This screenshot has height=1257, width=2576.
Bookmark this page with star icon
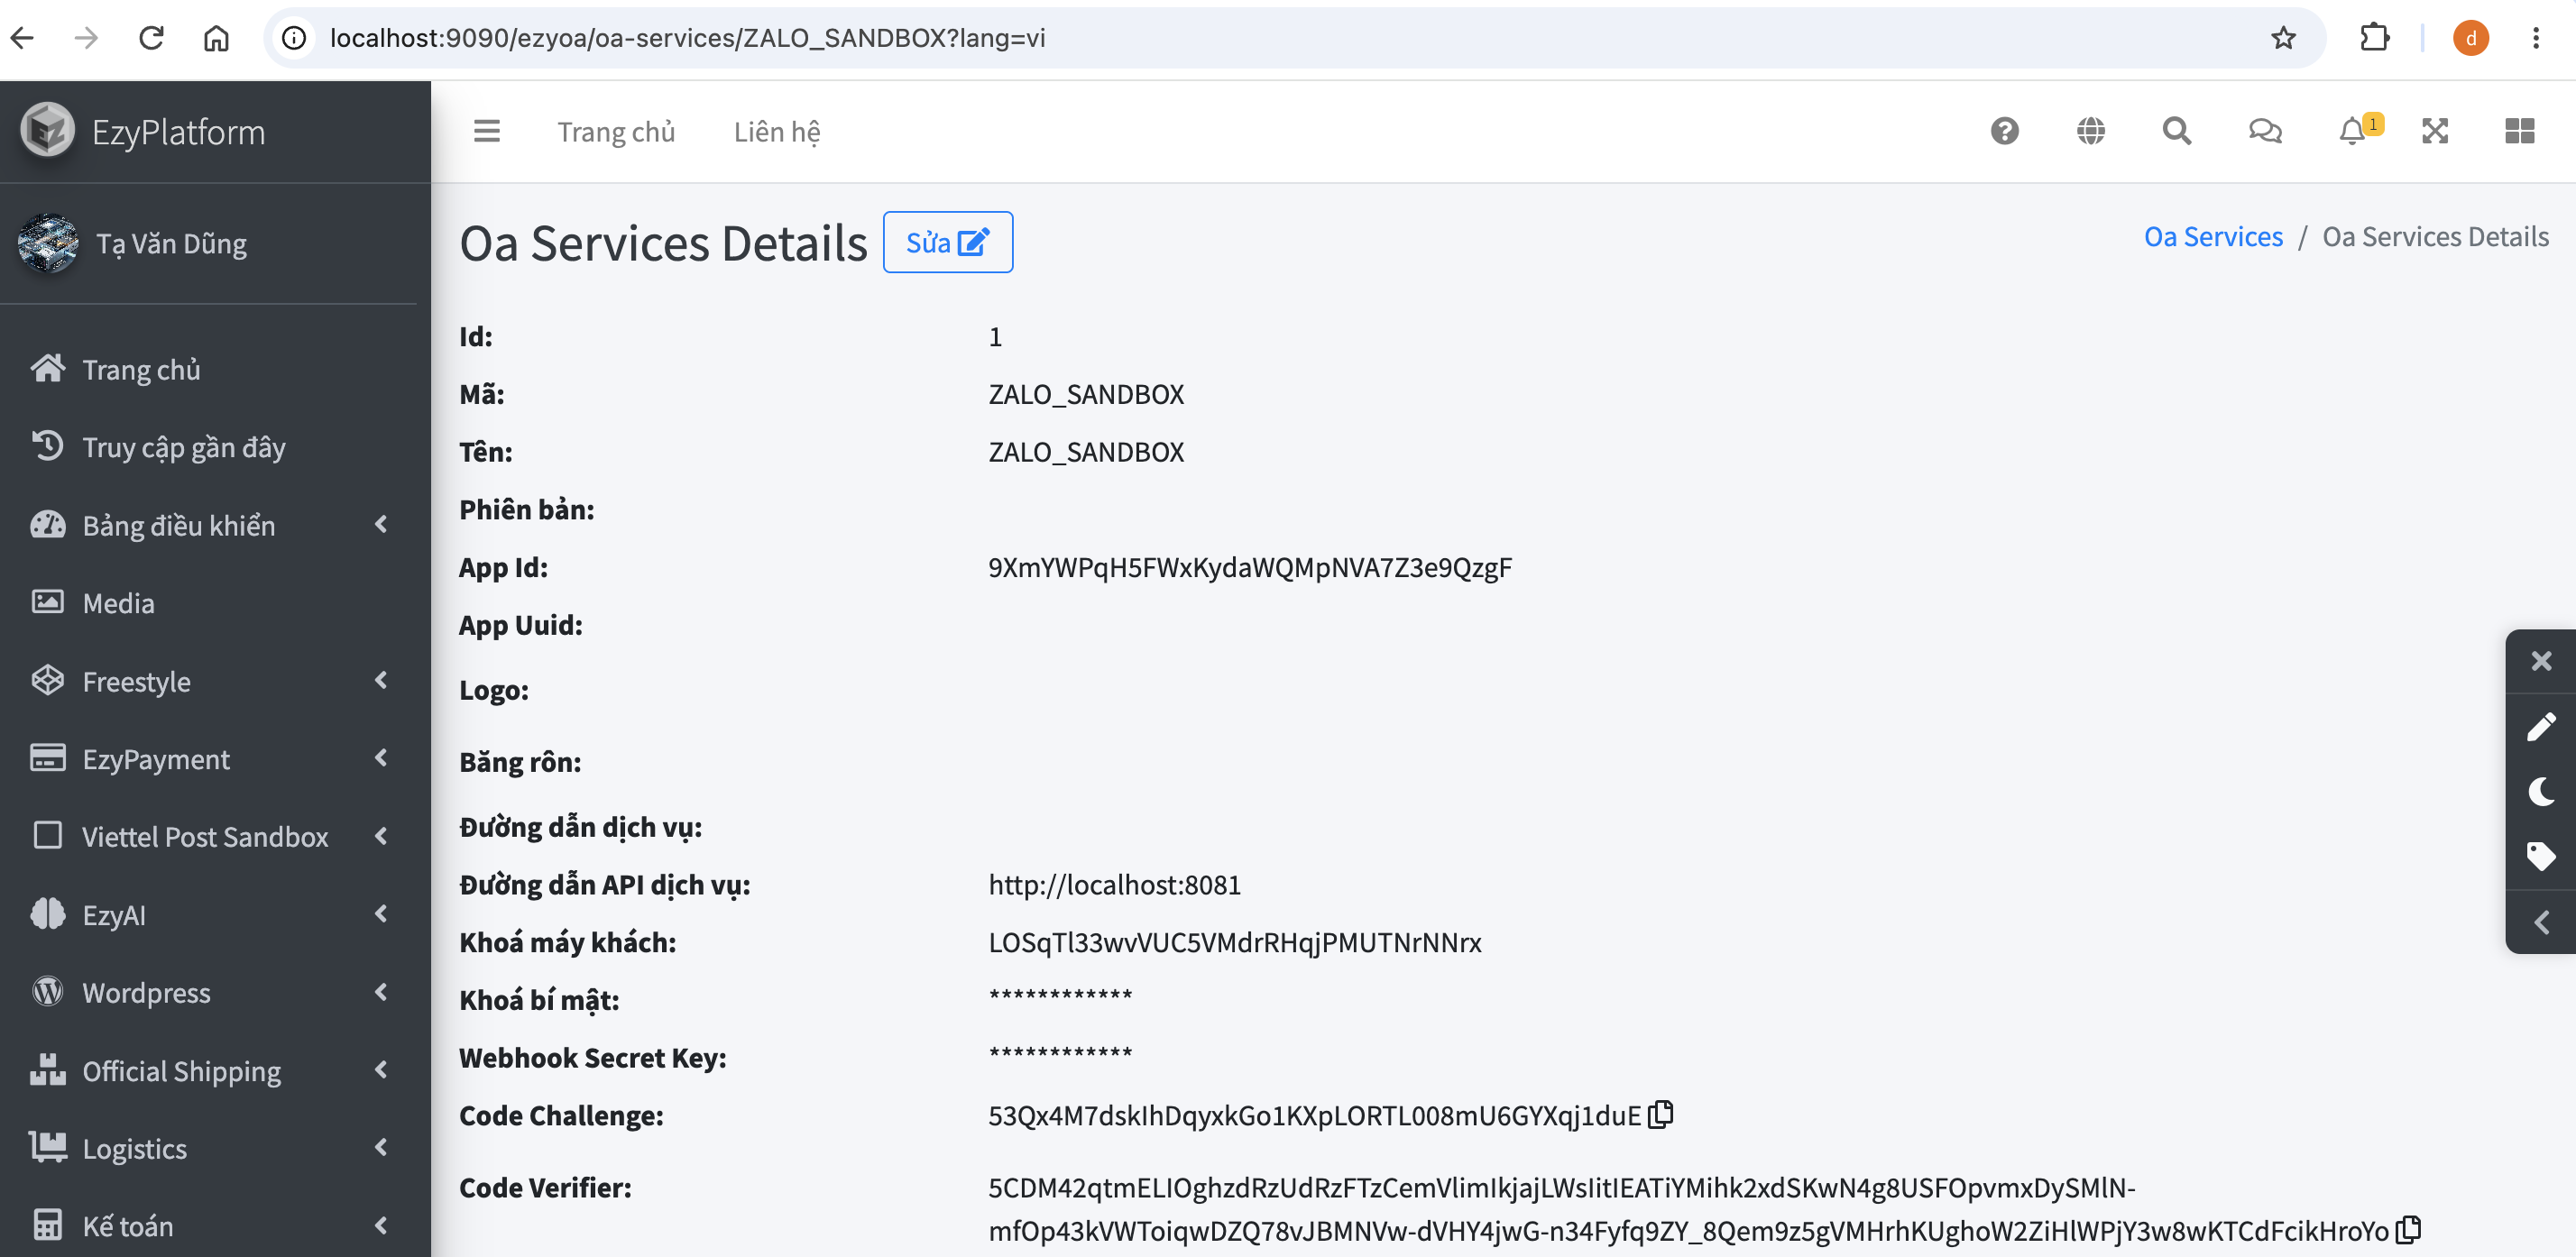[x=2283, y=38]
